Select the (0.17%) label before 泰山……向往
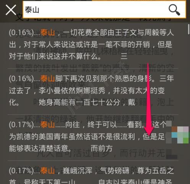The width and height of the screenshot is (190, 184). point(21,125)
